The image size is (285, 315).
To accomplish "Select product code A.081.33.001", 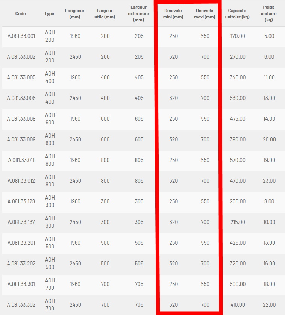I will 21,36.
